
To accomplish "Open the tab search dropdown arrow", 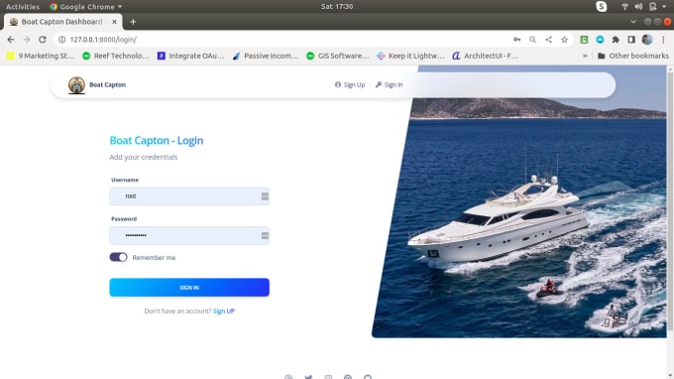I will coord(633,22).
